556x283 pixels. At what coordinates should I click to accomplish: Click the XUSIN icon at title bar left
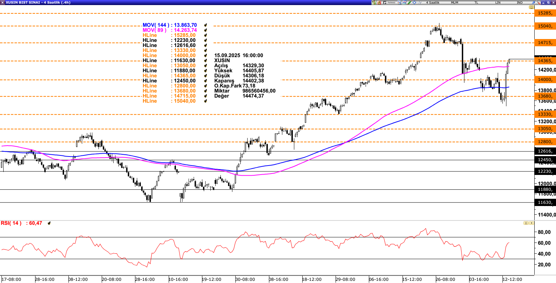pyautogui.click(x=3, y=3)
